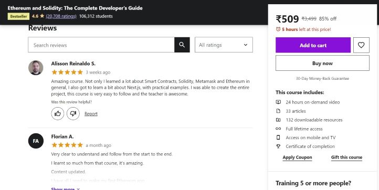Click Alisson Reinaldo's five-star rating
The width and height of the screenshot is (379, 190).
pos(67,72)
